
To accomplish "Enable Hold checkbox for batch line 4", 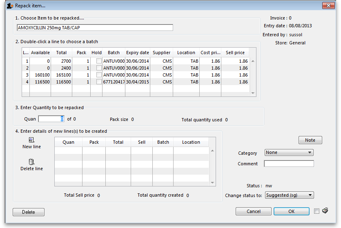I will pyautogui.click(x=99, y=82).
